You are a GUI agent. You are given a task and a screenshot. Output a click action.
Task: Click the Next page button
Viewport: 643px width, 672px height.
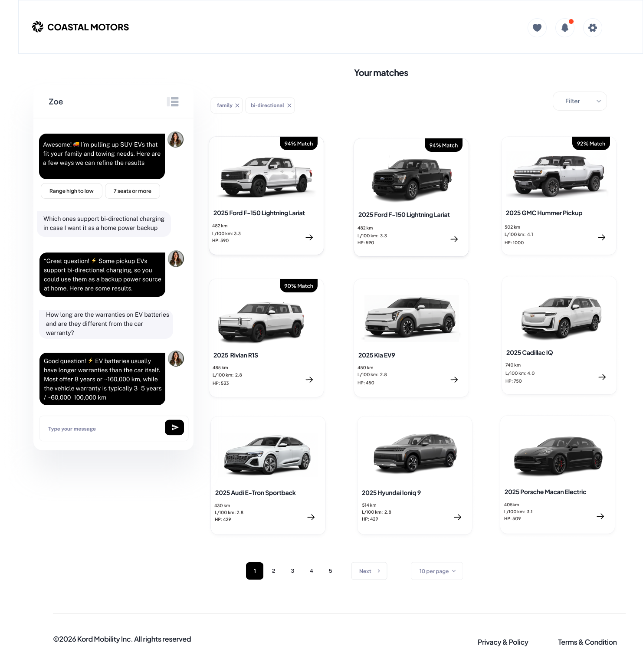point(369,571)
